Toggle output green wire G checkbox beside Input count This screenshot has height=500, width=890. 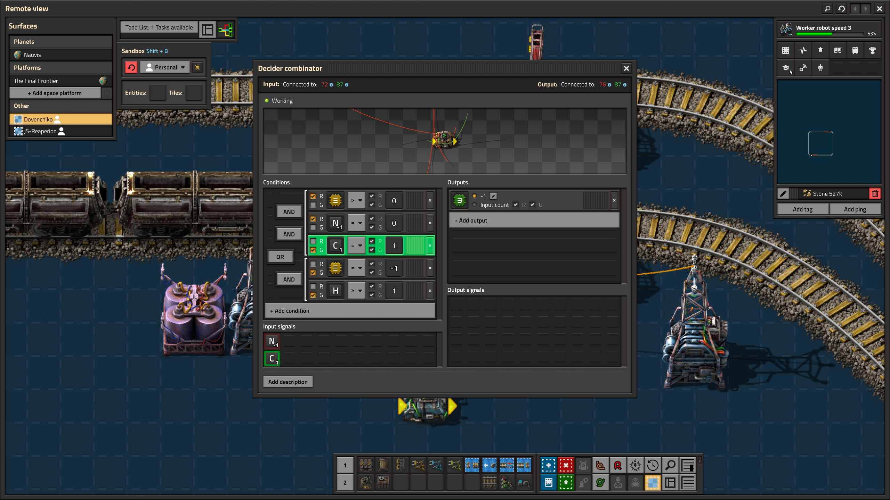point(532,205)
